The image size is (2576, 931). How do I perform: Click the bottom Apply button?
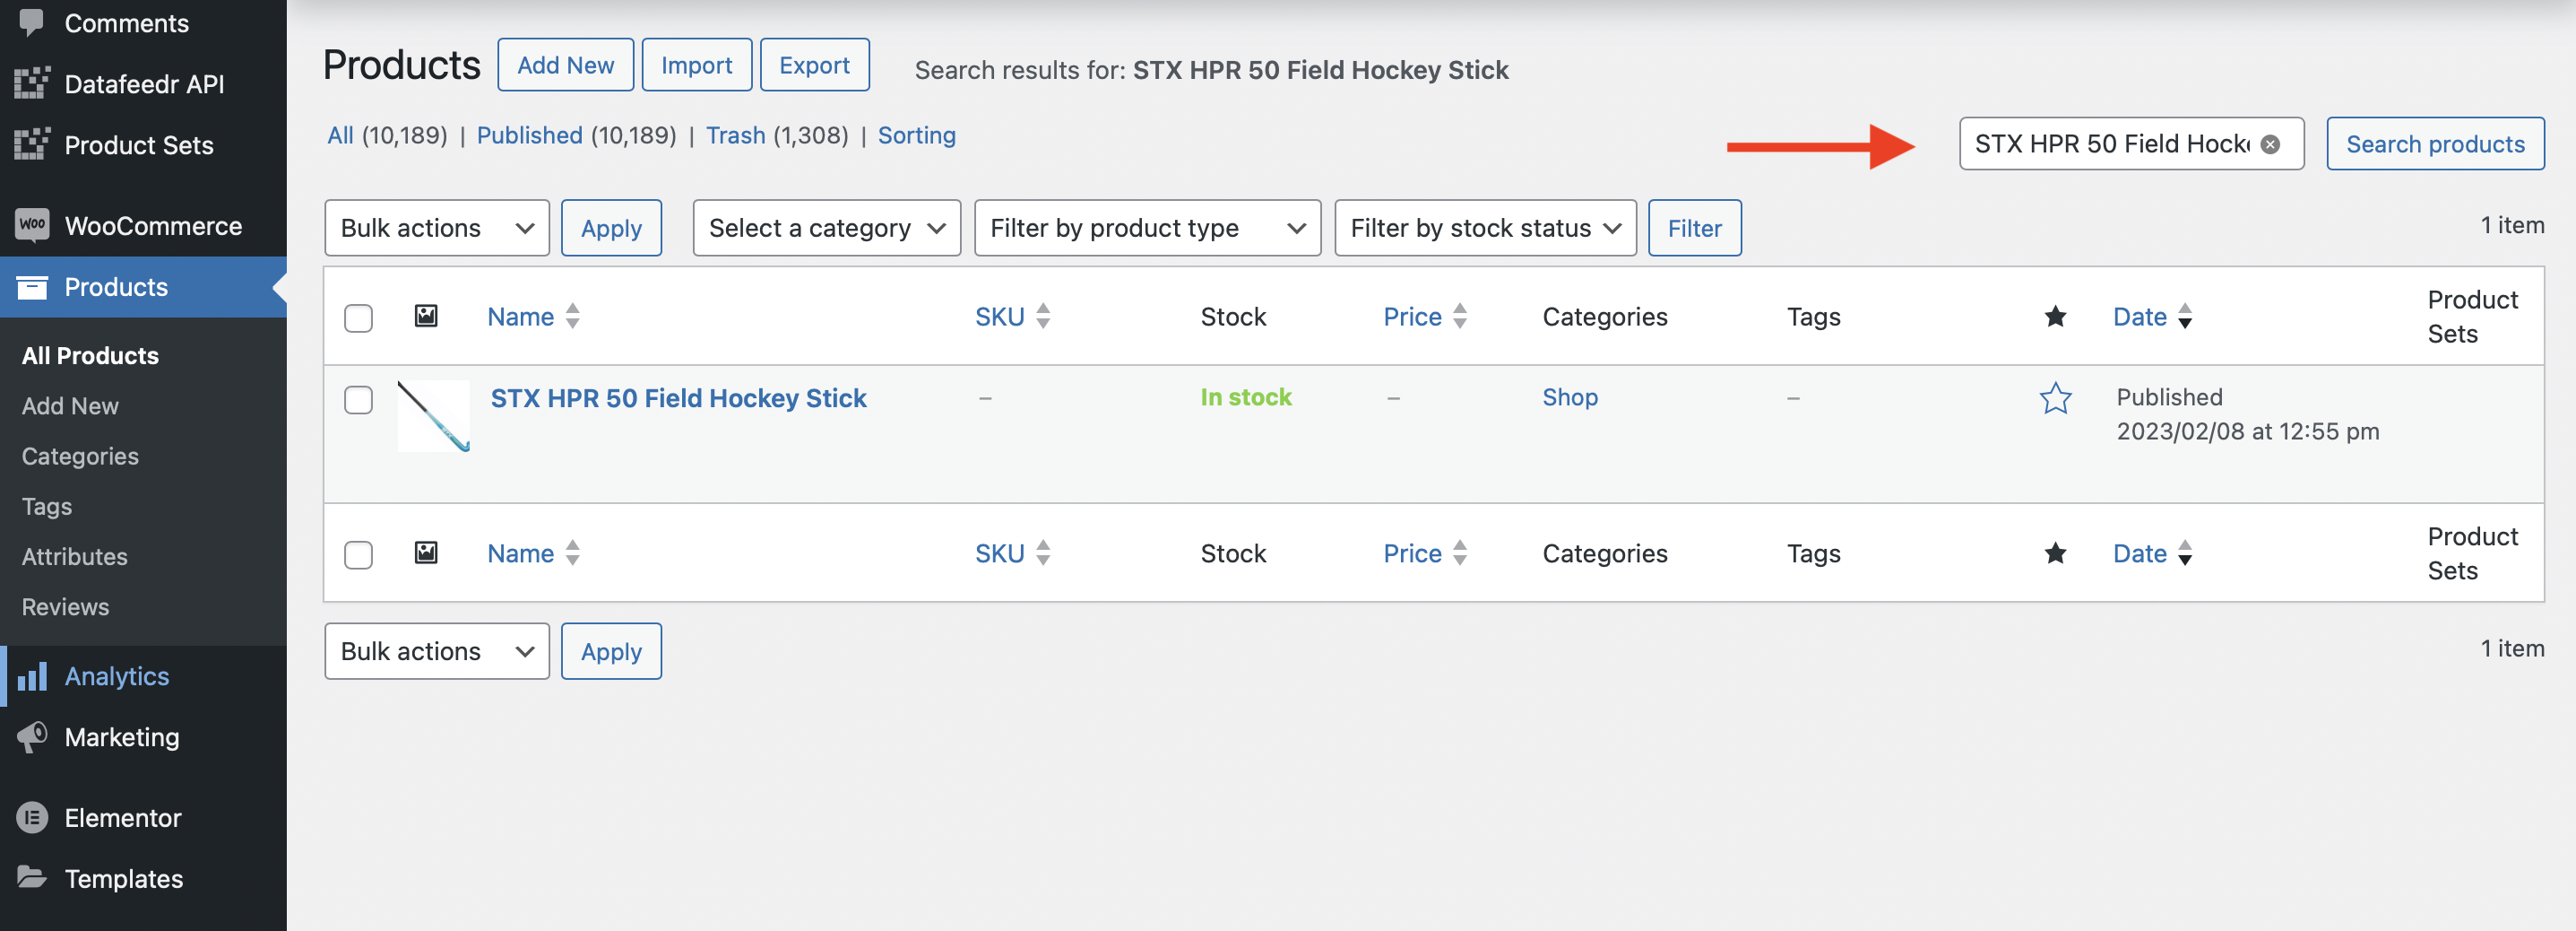click(x=611, y=652)
